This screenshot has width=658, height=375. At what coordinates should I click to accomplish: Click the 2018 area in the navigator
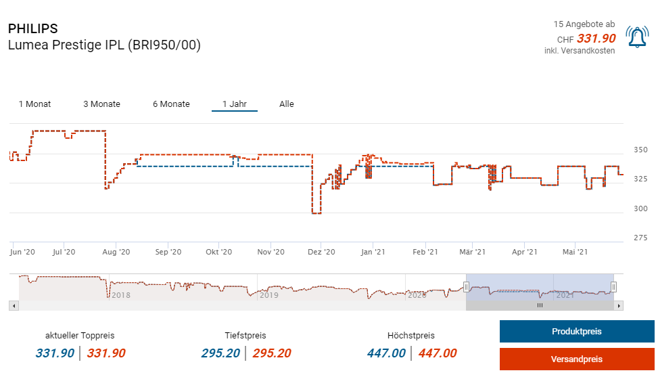pyautogui.click(x=121, y=295)
